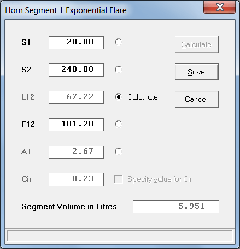The width and height of the screenshot is (240, 249).
Task: Click the Cir label
Action: click(27, 179)
